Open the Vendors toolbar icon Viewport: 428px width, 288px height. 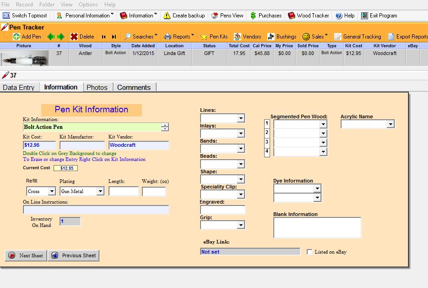[238, 37]
